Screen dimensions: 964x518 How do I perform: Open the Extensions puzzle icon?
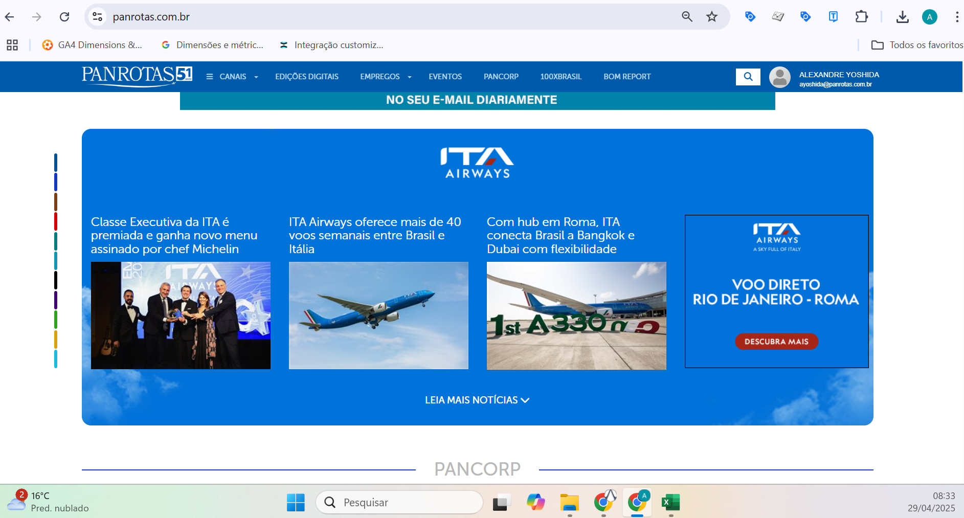(861, 17)
